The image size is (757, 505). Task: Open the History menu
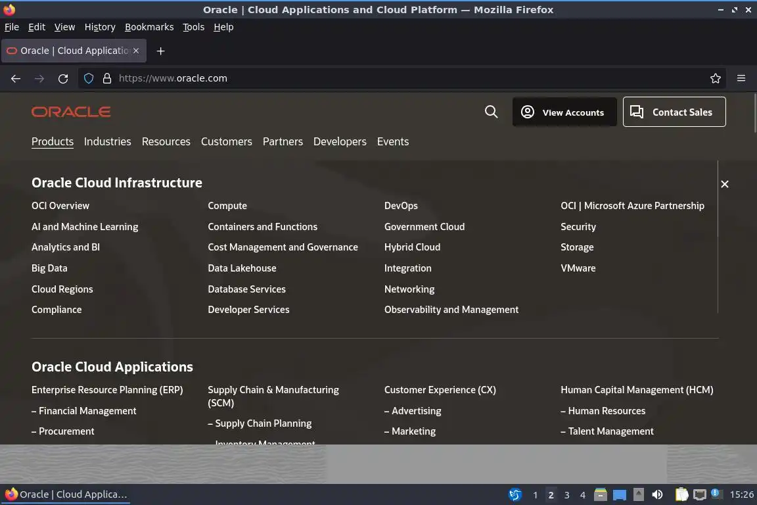(100, 27)
